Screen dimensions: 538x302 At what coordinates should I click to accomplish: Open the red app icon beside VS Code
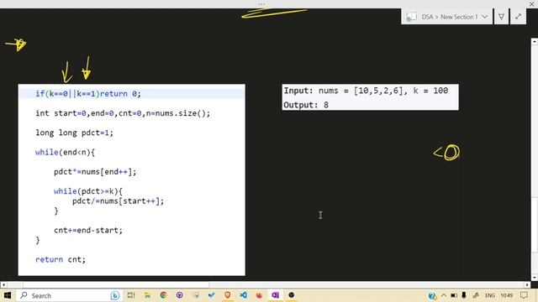[x=259, y=295]
